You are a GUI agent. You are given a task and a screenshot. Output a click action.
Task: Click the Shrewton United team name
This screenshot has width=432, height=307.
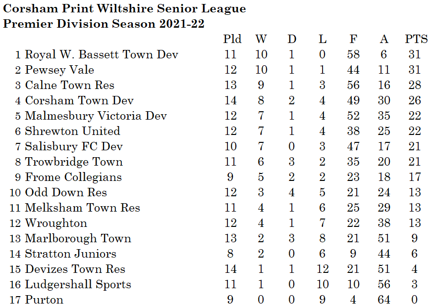point(73,131)
